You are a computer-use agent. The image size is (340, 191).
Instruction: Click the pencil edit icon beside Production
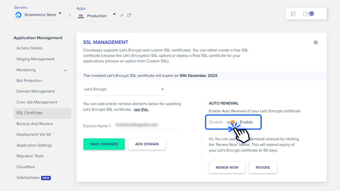(122, 15)
